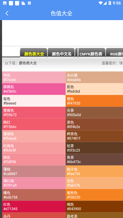Select the narrow blank tab before CMYK
This screenshot has width=123, height=218.
pos(77,52)
